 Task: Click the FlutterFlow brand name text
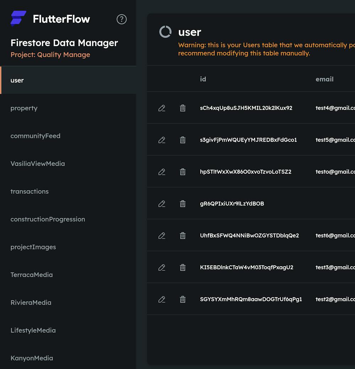pyautogui.click(x=61, y=19)
